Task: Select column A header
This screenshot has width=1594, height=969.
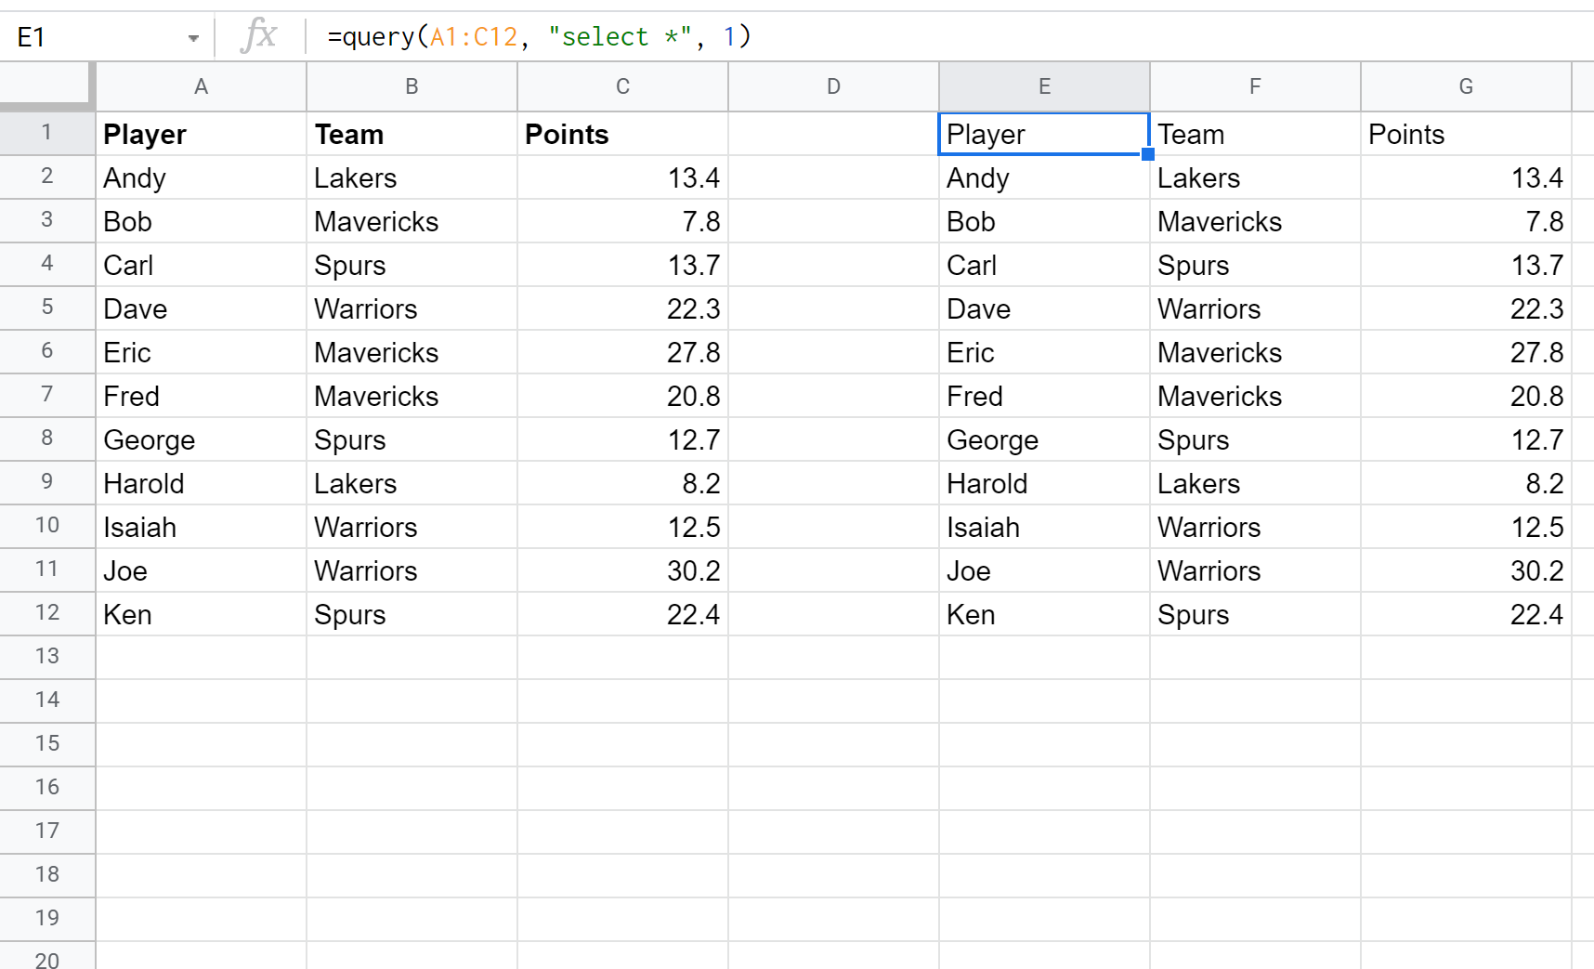Action: 201,86
